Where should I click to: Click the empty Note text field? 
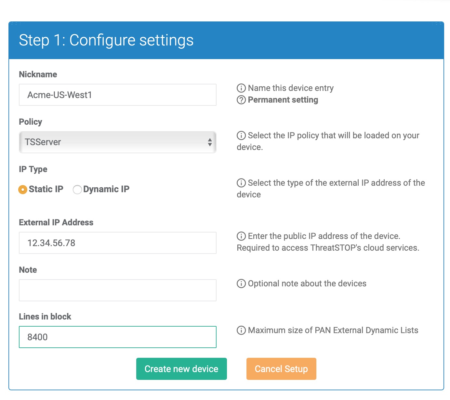click(118, 290)
